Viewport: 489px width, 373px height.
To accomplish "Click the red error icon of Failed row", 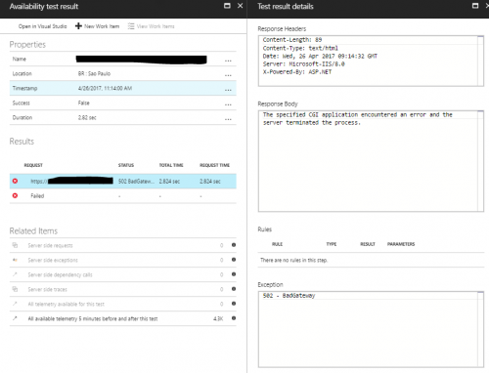I will pyautogui.click(x=15, y=195).
